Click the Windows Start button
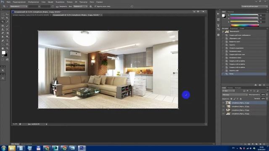 (4, 148)
